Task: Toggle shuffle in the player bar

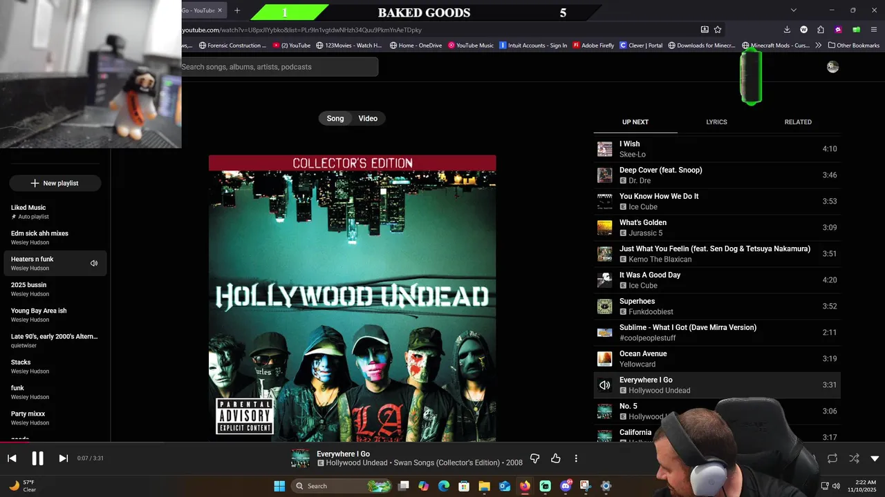Action: 854,458
